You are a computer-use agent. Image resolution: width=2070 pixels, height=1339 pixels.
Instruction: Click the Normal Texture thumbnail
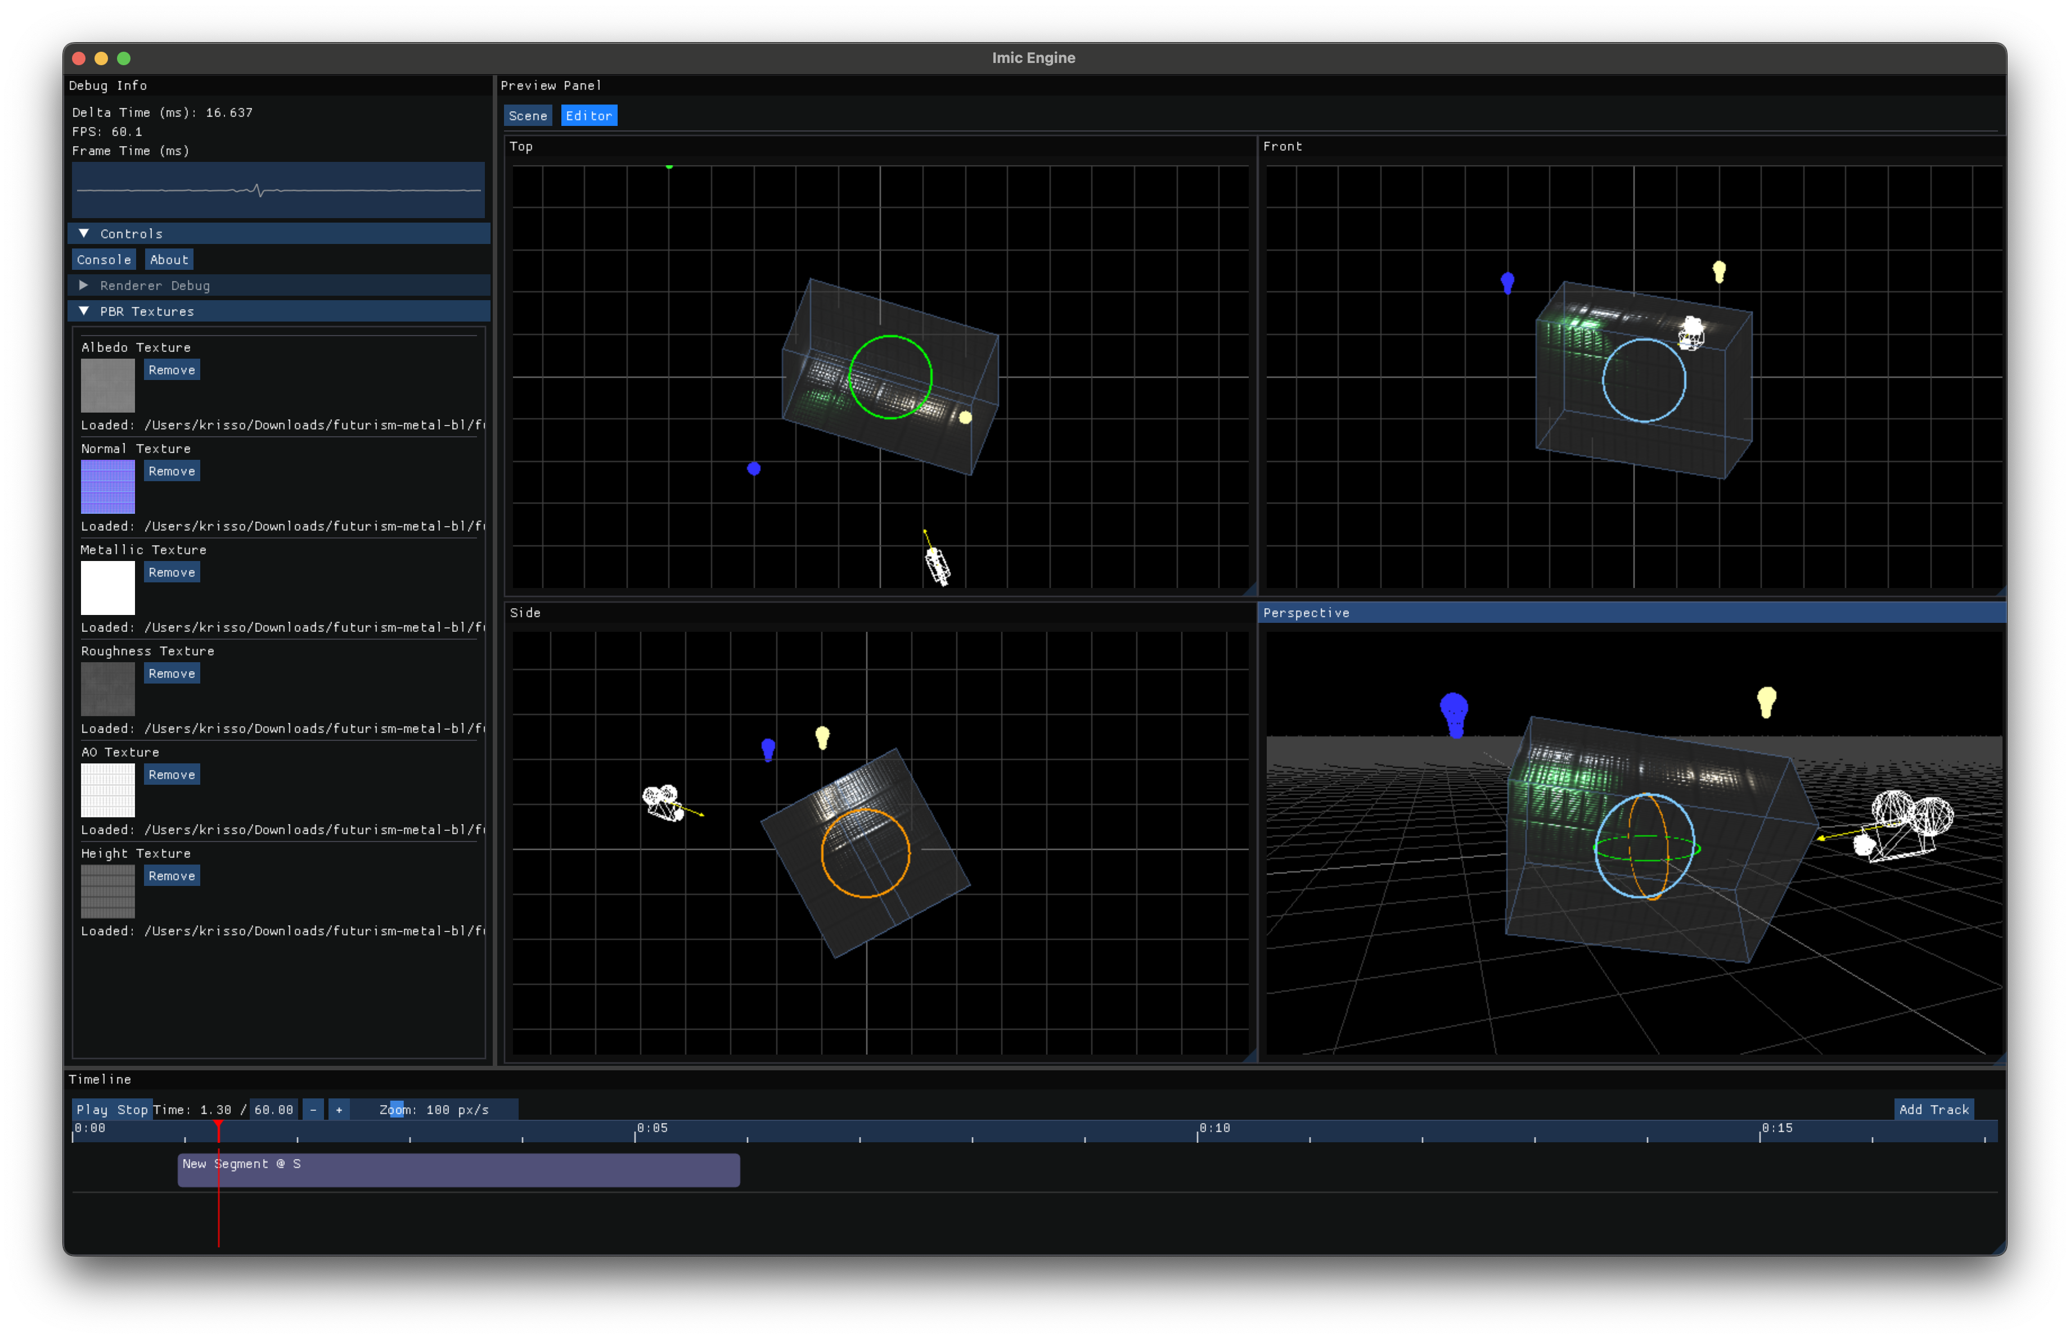108,487
